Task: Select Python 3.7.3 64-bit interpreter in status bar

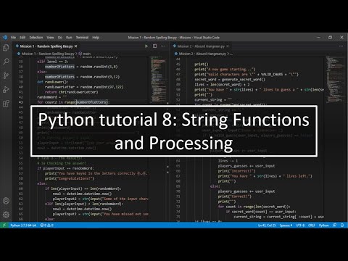Action: [23, 225]
